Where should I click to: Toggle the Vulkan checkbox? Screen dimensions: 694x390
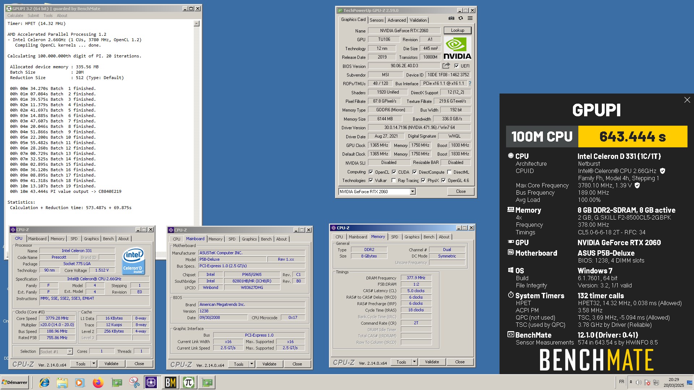(371, 181)
